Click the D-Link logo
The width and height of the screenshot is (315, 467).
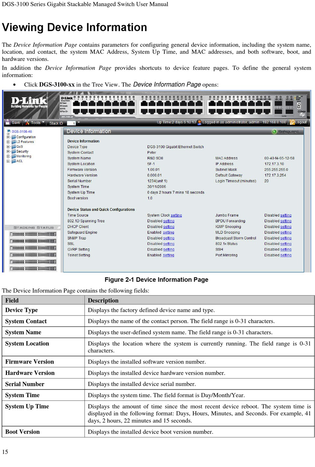[29, 102]
